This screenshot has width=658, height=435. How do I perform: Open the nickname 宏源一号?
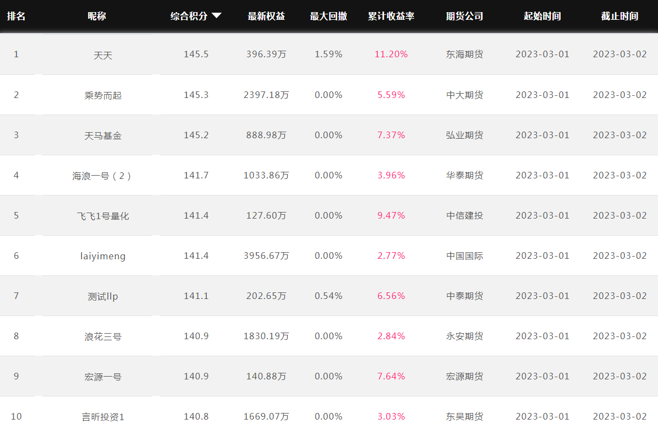click(103, 377)
